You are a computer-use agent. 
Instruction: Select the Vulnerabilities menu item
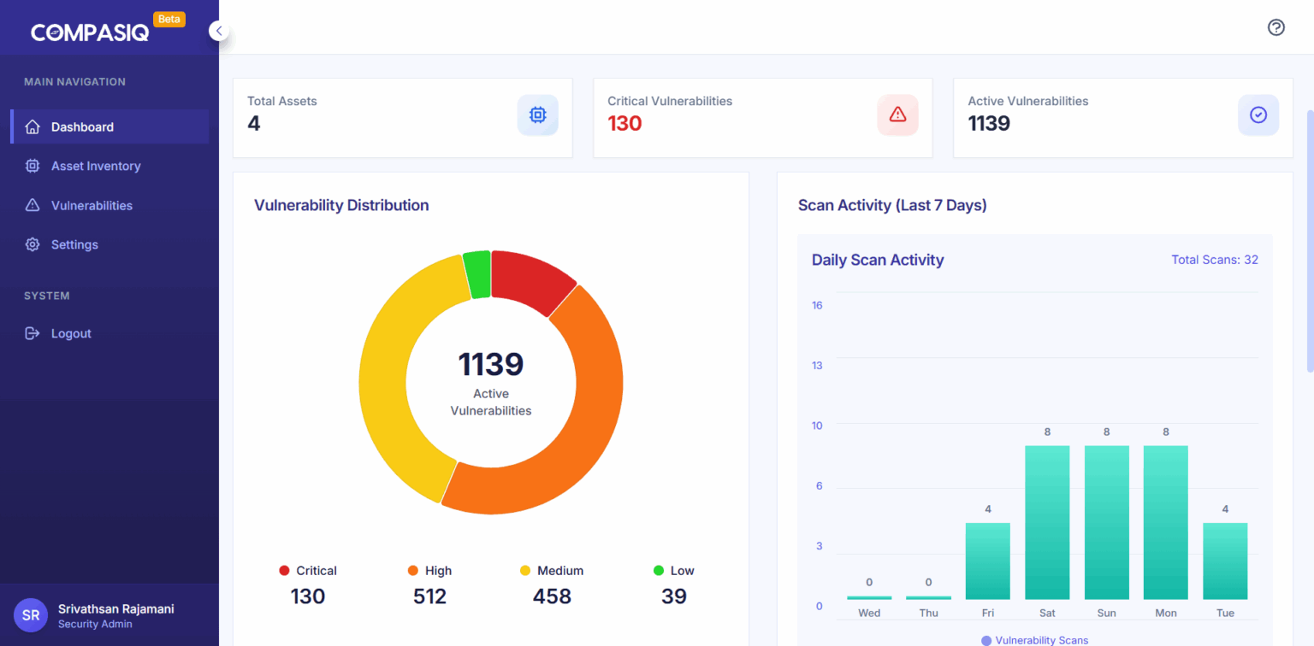92,205
